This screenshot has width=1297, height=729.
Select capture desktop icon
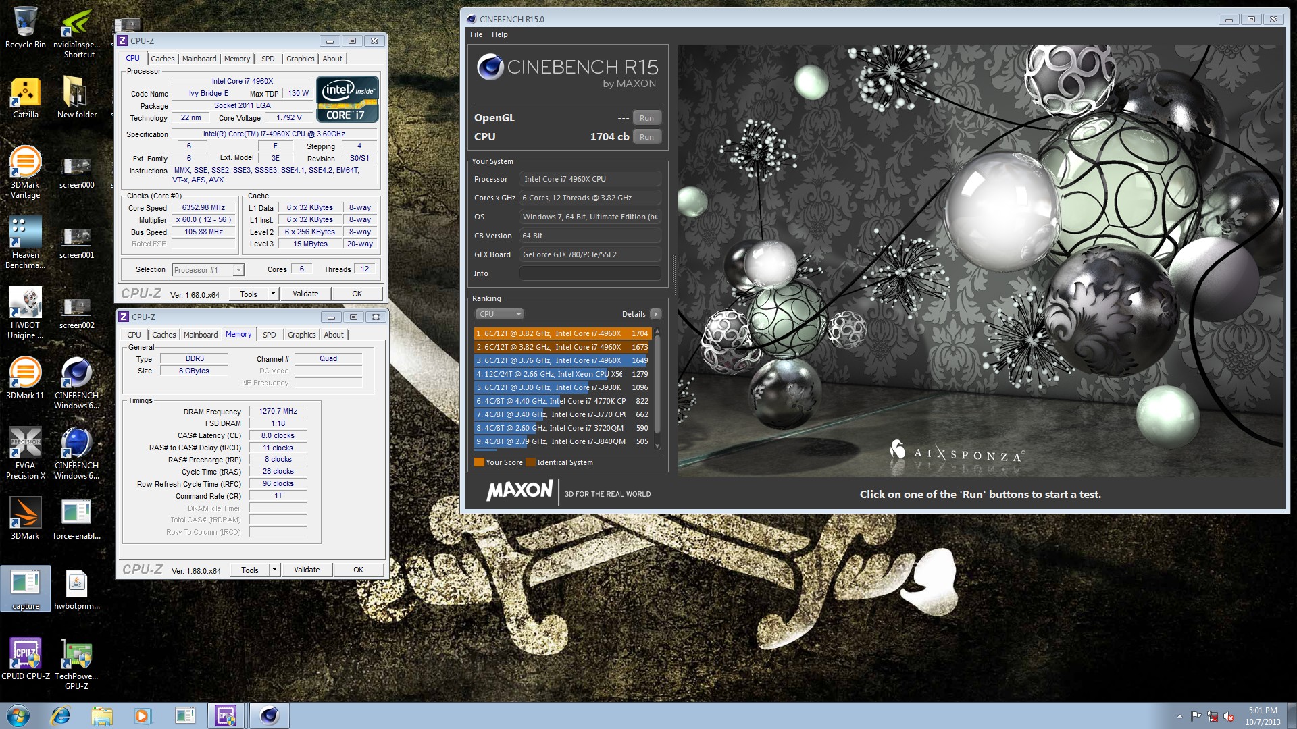(x=26, y=589)
